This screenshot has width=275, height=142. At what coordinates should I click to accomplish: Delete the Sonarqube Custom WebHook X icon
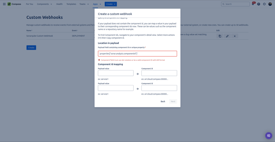point(235,36)
